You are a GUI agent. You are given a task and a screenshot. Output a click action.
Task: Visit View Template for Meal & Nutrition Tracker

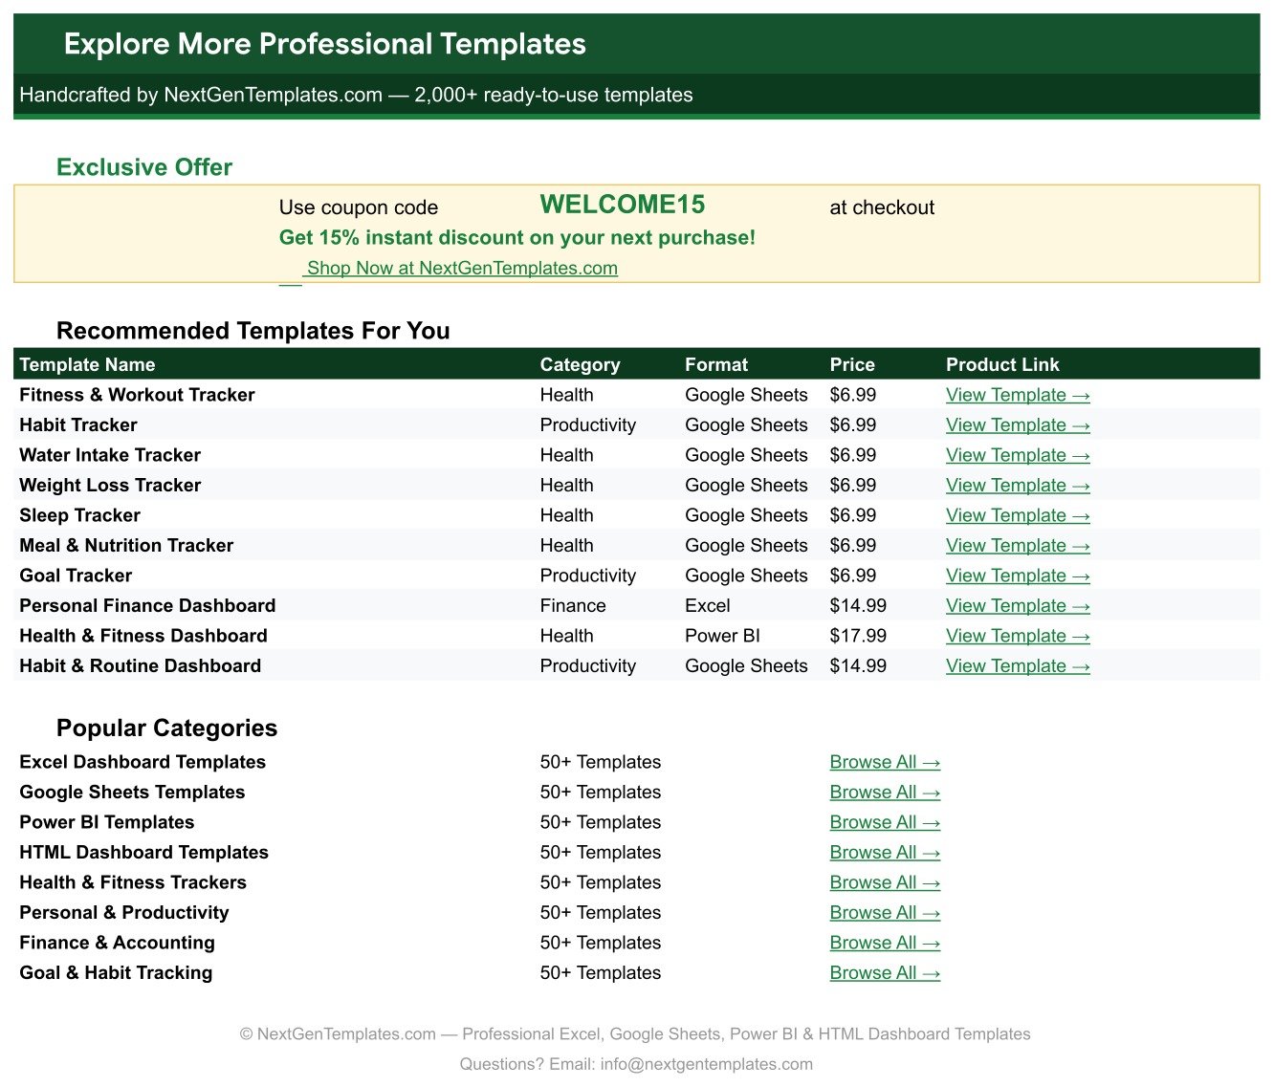pyautogui.click(x=1018, y=546)
